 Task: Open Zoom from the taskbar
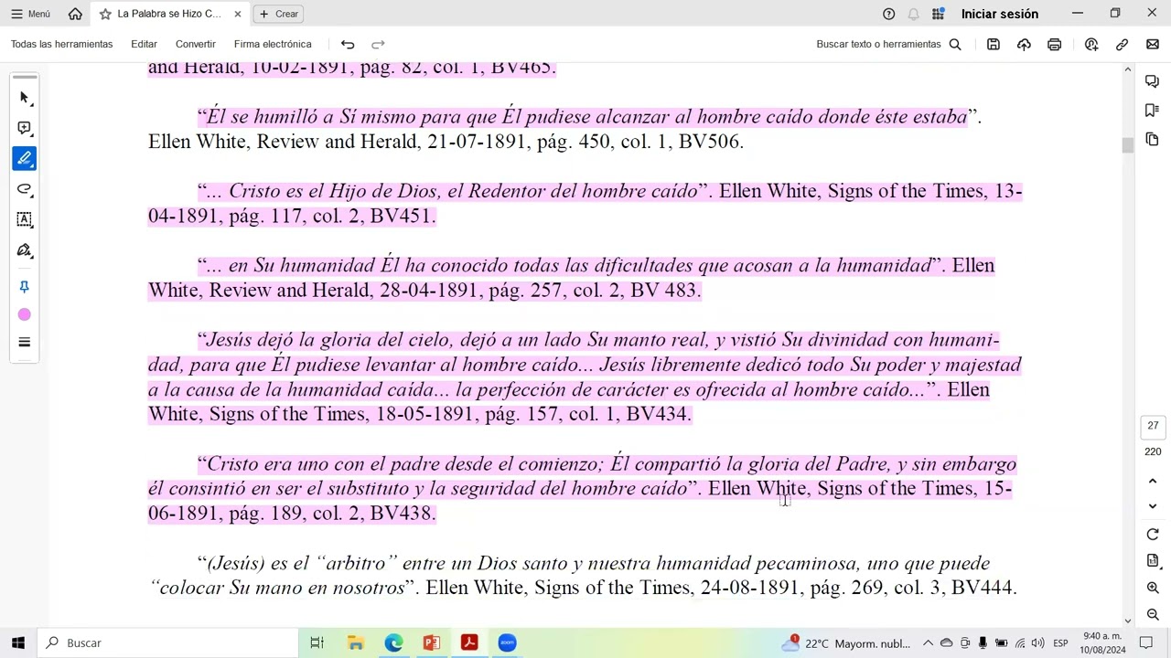coord(507,642)
